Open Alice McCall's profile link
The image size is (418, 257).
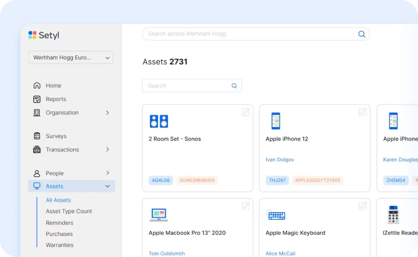pyautogui.click(x=280, y=253)
